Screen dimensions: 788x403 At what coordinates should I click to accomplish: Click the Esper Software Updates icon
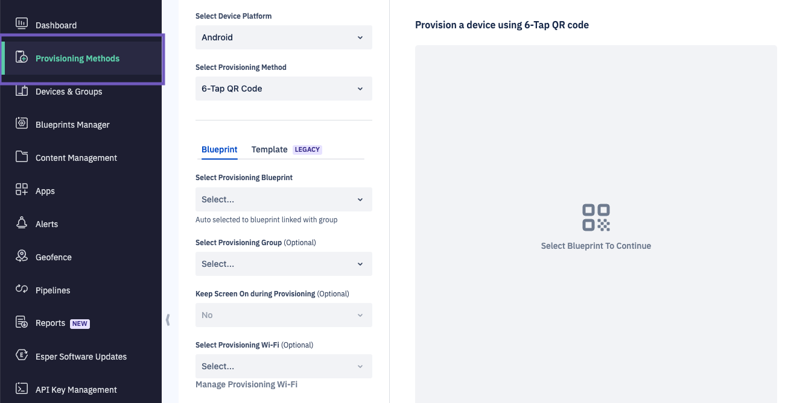pos(22,356)
